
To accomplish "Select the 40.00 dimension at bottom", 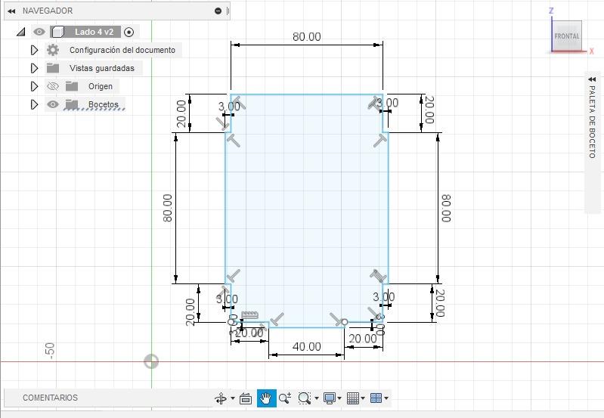I will [307, 347].
